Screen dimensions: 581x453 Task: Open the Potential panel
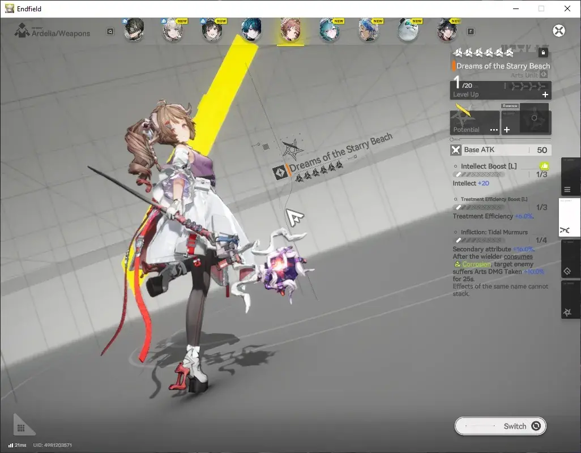coord(475,122)
